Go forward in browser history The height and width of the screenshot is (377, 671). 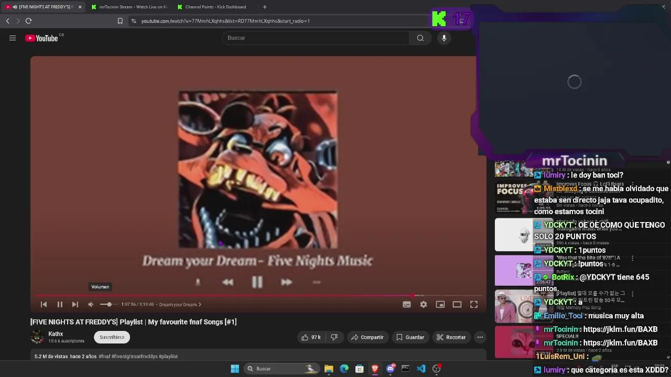click(18, 21)
